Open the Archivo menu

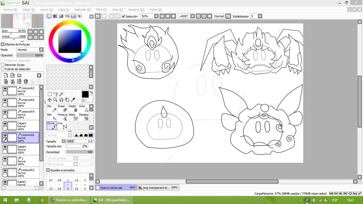click(10, 10)
